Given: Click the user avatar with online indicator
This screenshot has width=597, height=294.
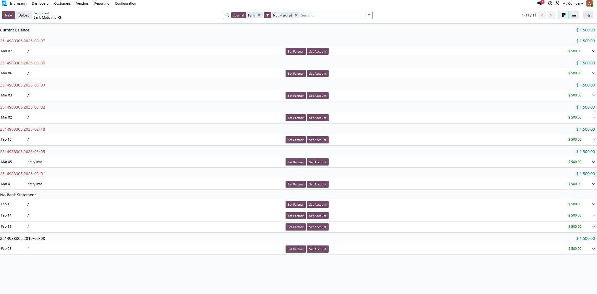Looking at the screenshot, I should [590, 3].
